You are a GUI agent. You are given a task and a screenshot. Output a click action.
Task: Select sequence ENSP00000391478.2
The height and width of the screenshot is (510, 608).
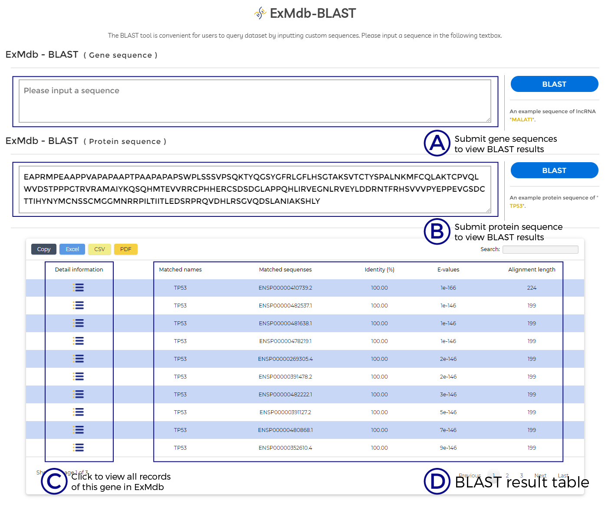pos(286,377)
